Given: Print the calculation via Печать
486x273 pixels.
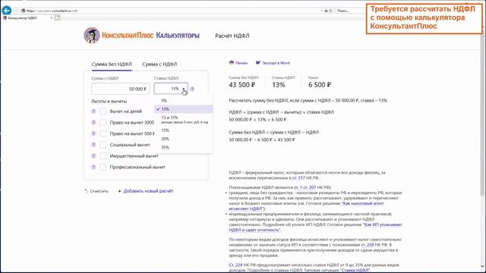Looking at the screenshot, I should [x=238, y=63].
